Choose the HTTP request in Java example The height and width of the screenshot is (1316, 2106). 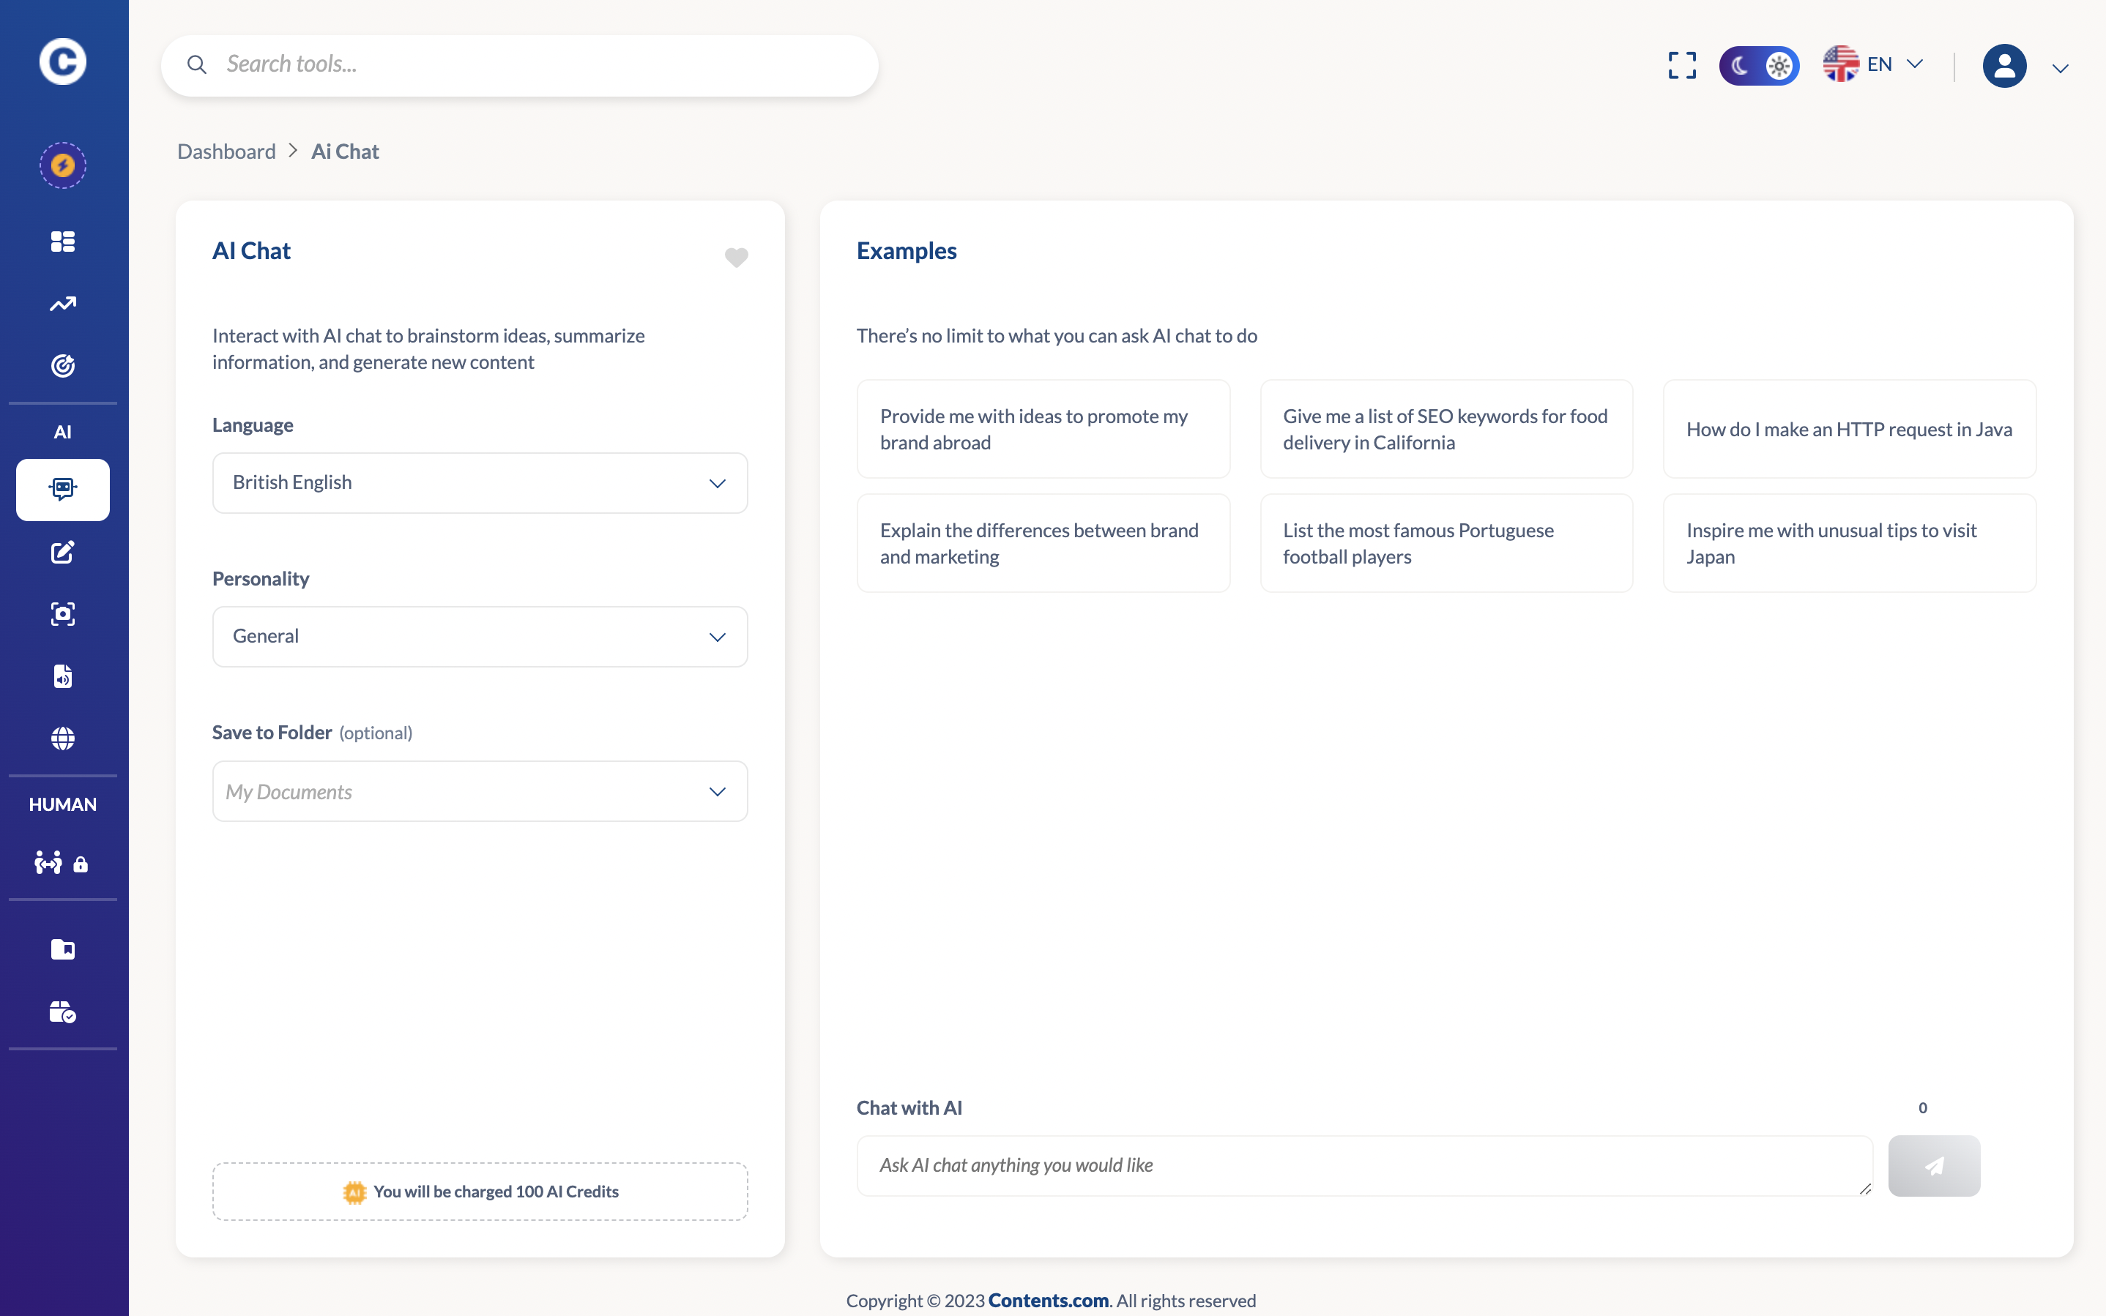coord(1848,429)
